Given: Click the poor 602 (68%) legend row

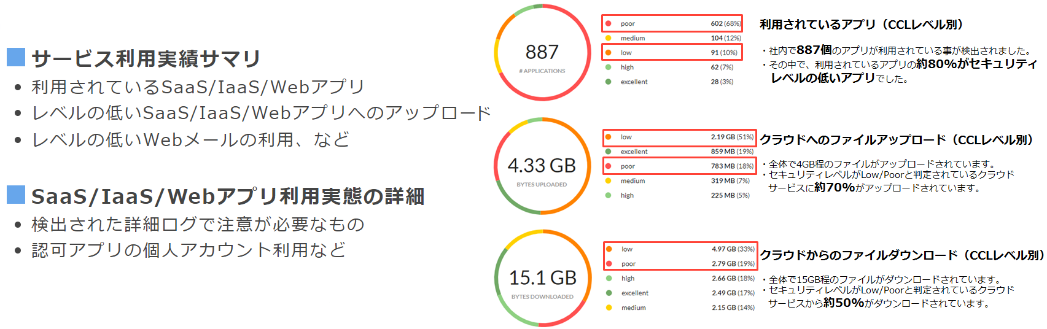Looking at the screenshot, I should point(672,23).
